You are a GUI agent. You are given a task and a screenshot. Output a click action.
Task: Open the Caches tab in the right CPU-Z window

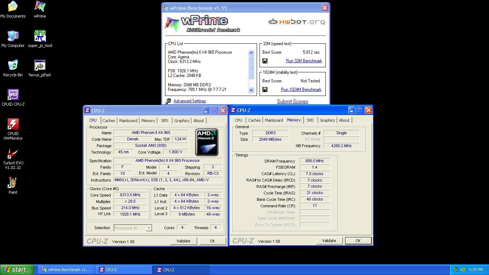coord(255,120)
